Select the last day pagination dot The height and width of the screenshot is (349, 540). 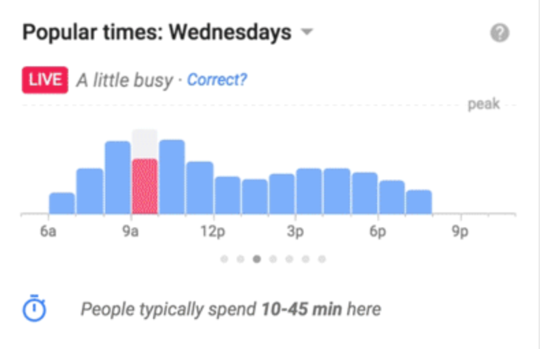pos(322,259)
